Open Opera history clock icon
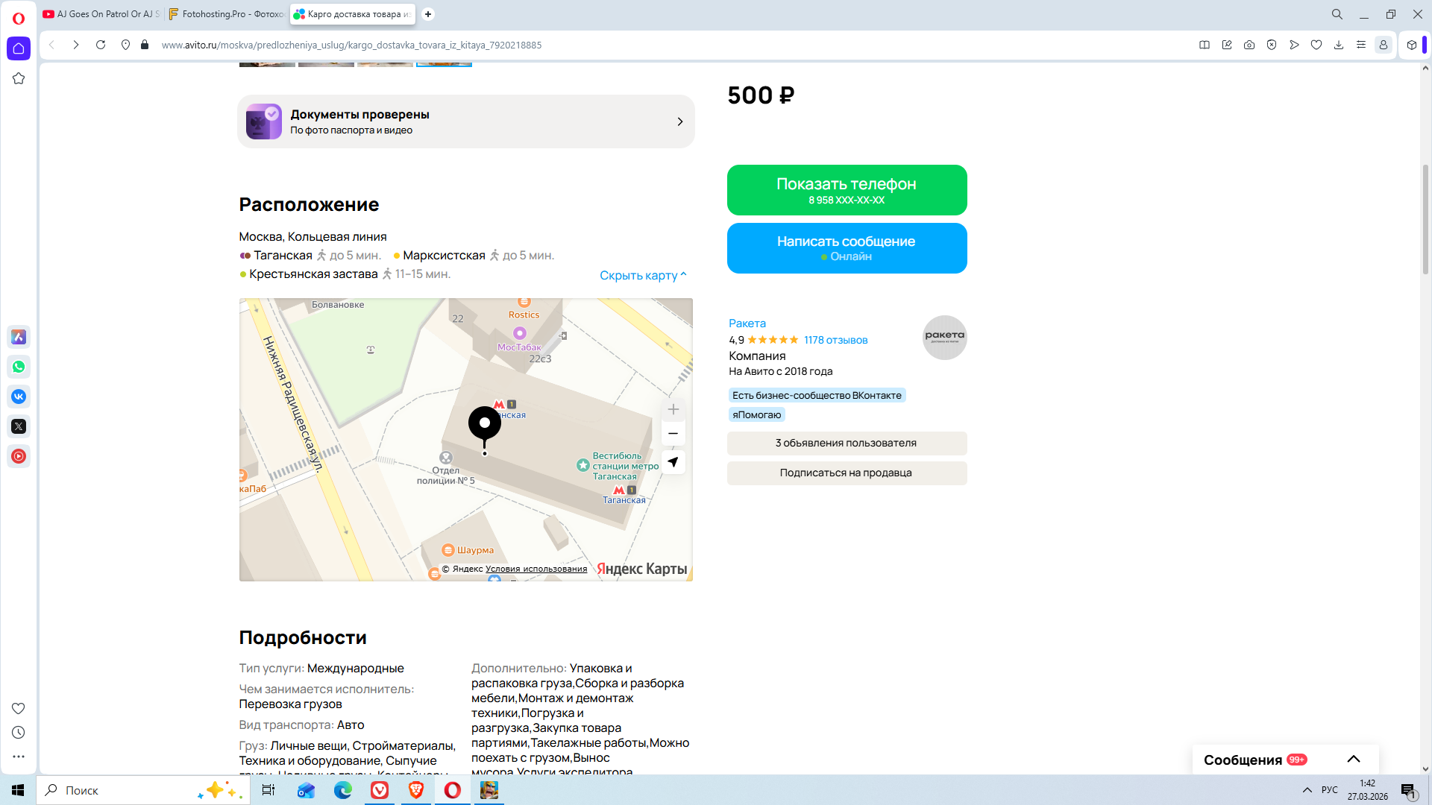This screenshot has width=1432, height=805. point(19,733)
